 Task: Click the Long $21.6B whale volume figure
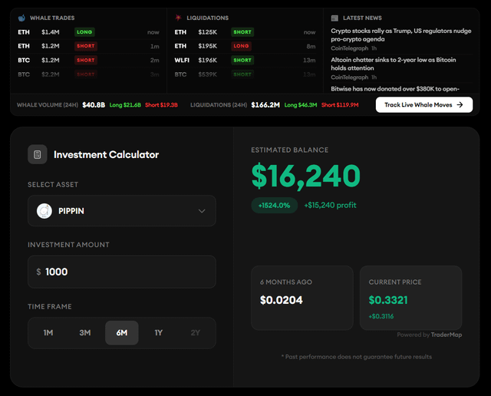coord(125,105)
